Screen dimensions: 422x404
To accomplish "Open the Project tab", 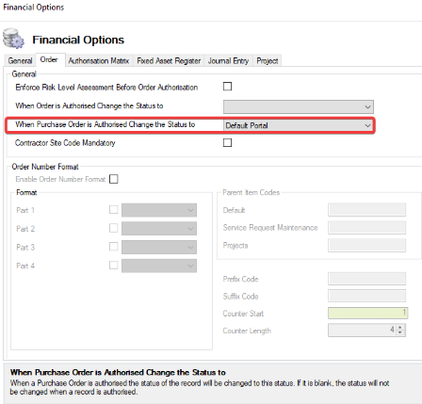I will coord(268,60).
